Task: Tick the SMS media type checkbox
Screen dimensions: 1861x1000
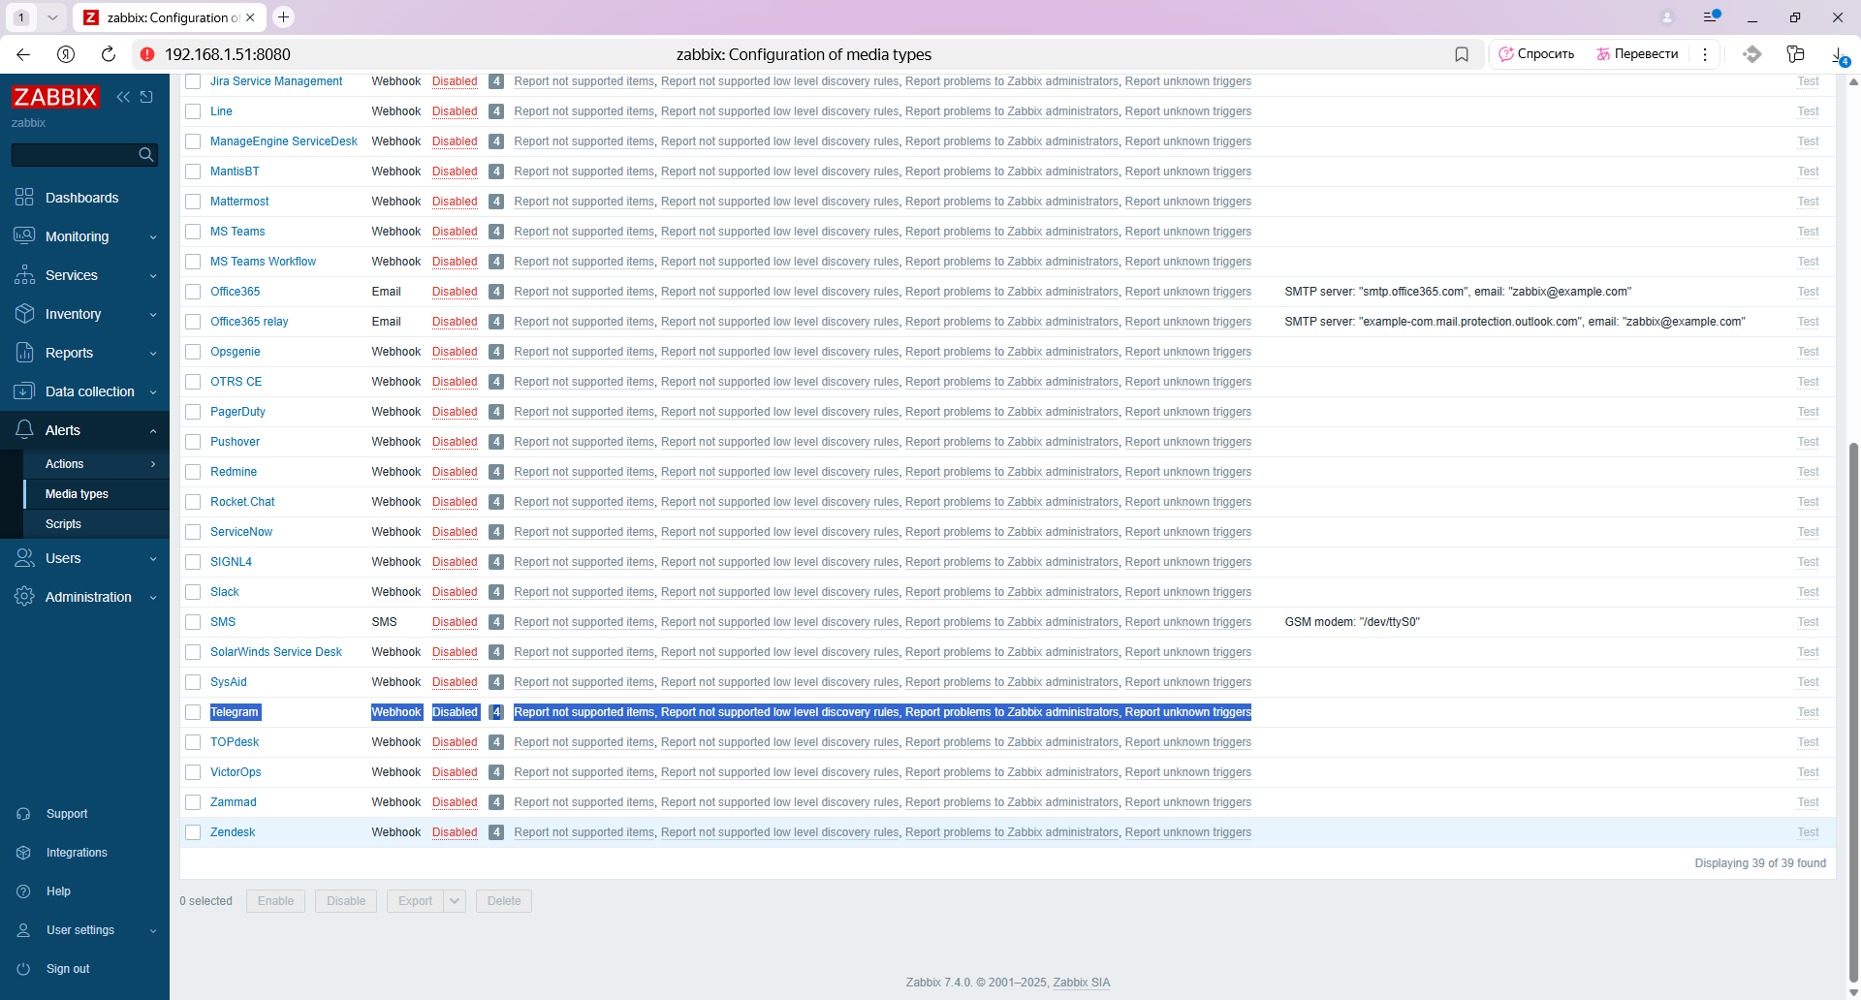Action: pyautogui.click(x=193, y=622)
